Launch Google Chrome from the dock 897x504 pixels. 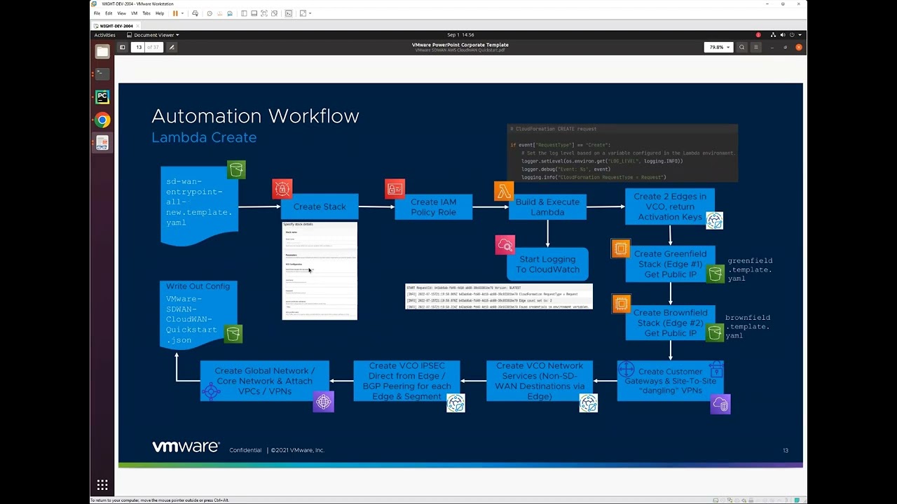tap(102, 120)
